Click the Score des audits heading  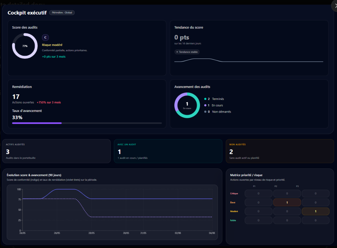25,27
